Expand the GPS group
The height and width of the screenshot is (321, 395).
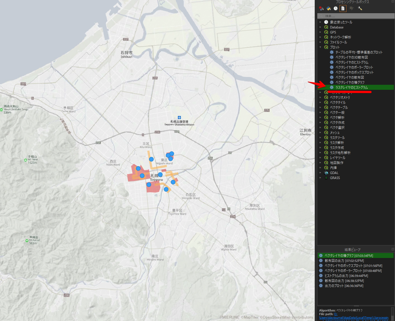pos(320,32)
